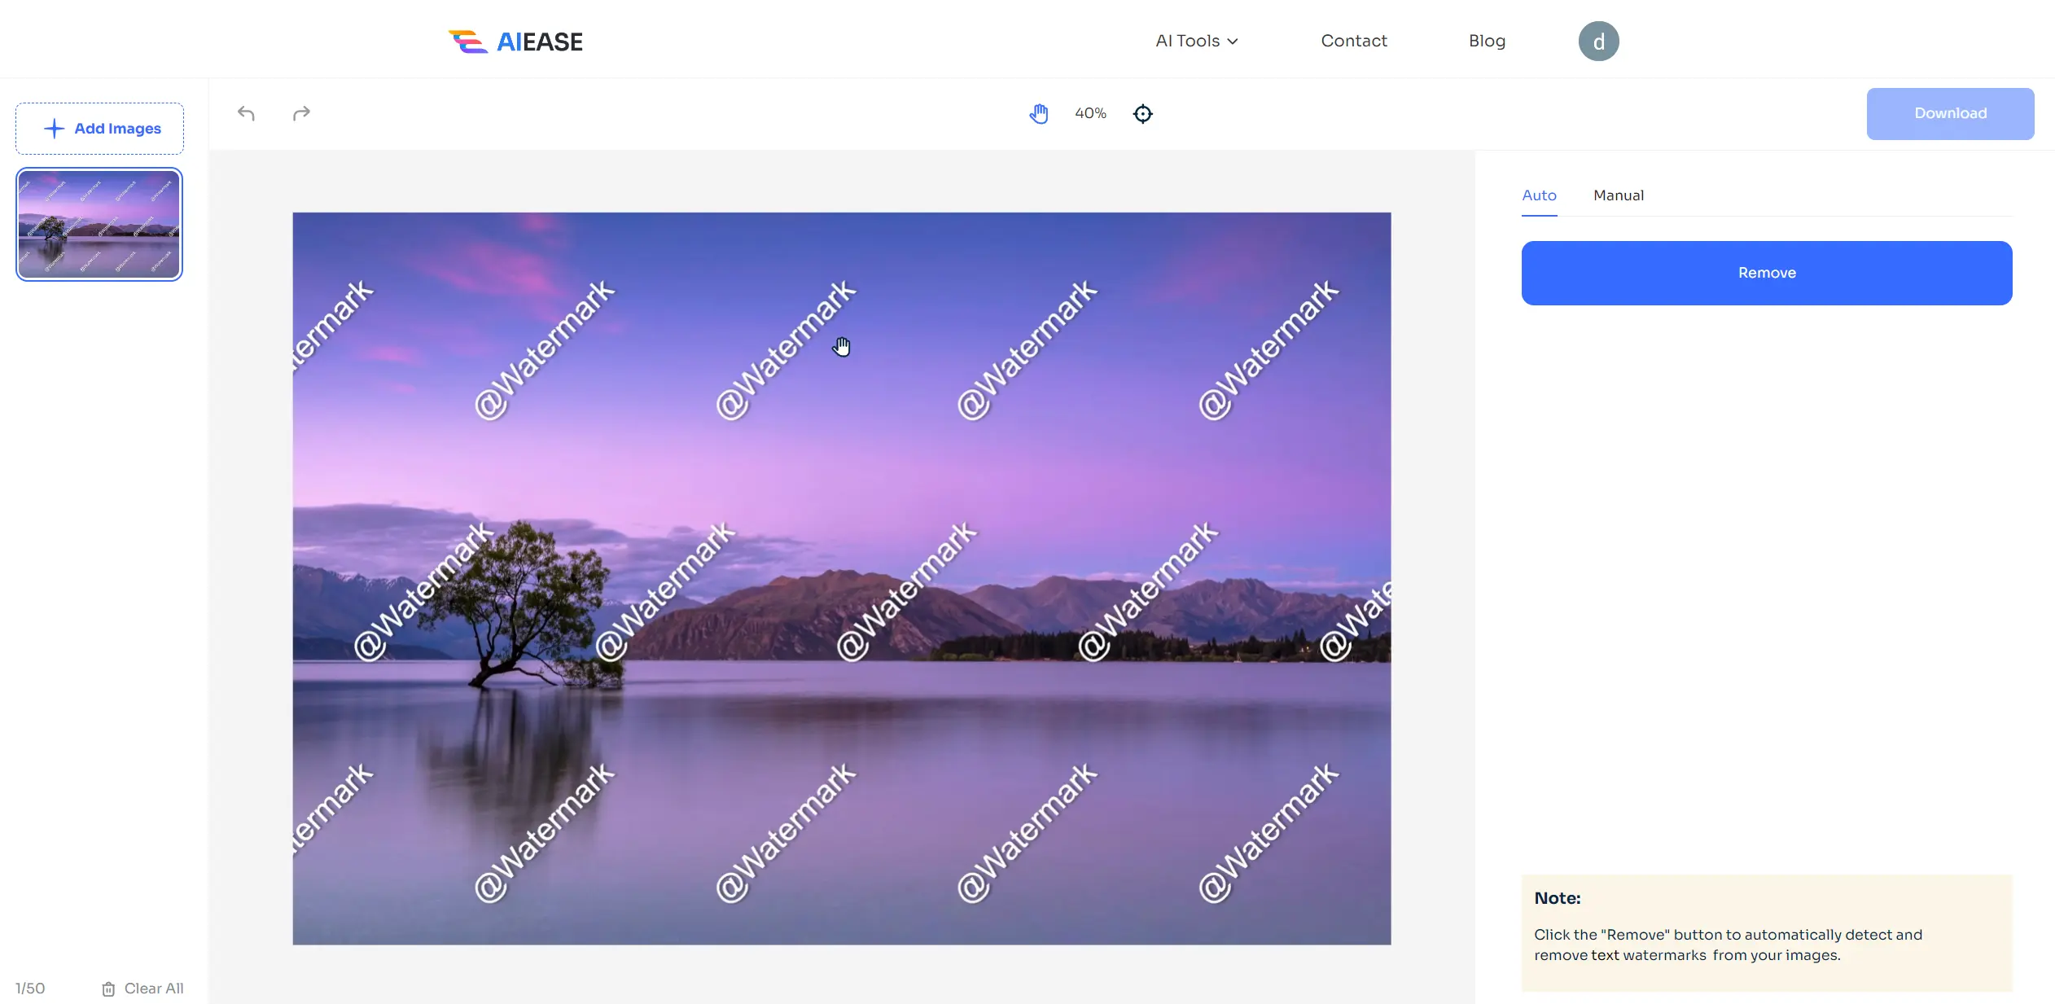This screenshot has width=2055, height=1004.
Task: Click the redo arrow icon
Action: tap(301, 112)
